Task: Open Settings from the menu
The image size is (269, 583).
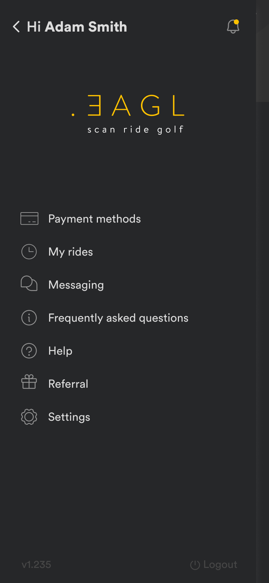Action: [69, 417]
